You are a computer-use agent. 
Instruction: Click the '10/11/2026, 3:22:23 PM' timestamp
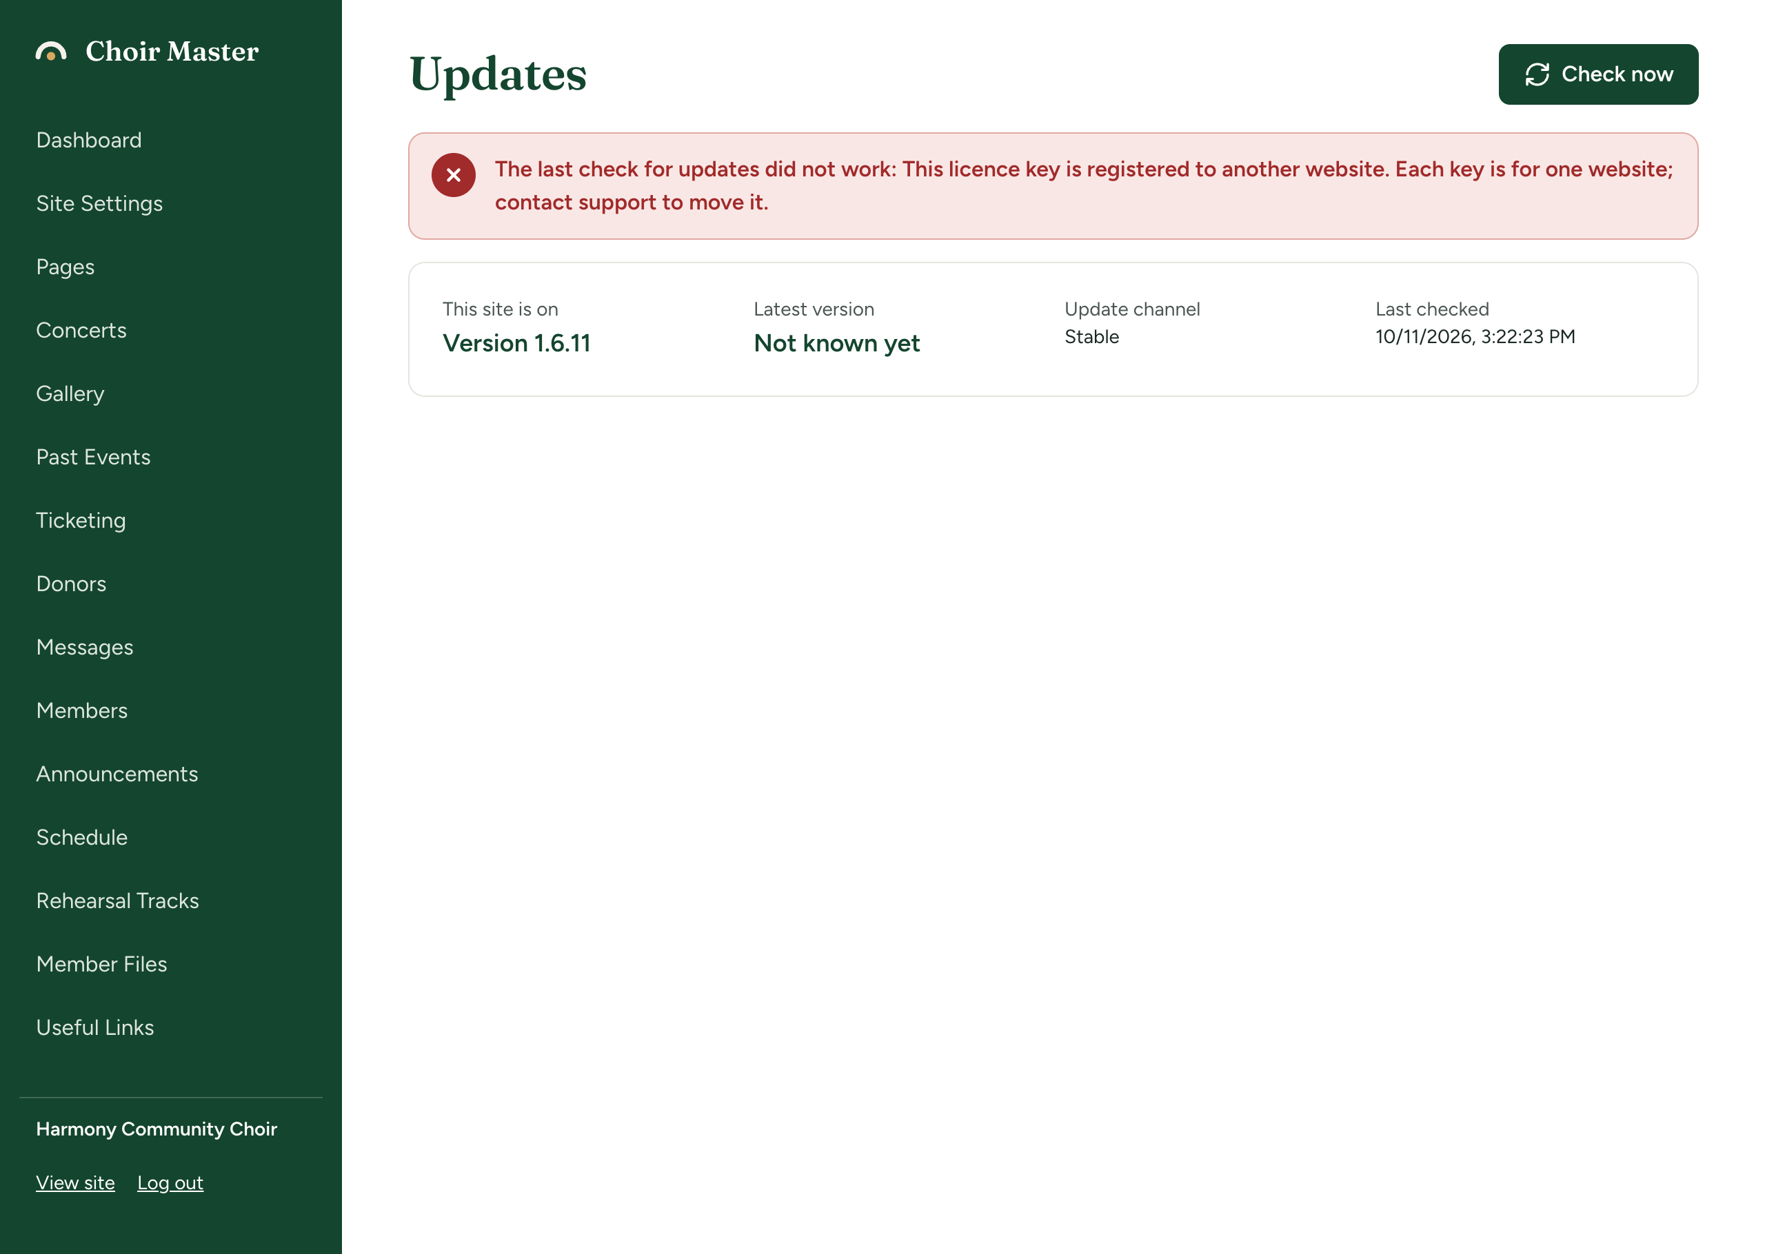point(1475,337)
